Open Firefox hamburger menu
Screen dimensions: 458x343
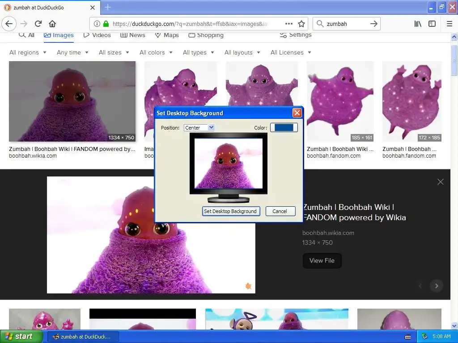[x=450, y=24]
